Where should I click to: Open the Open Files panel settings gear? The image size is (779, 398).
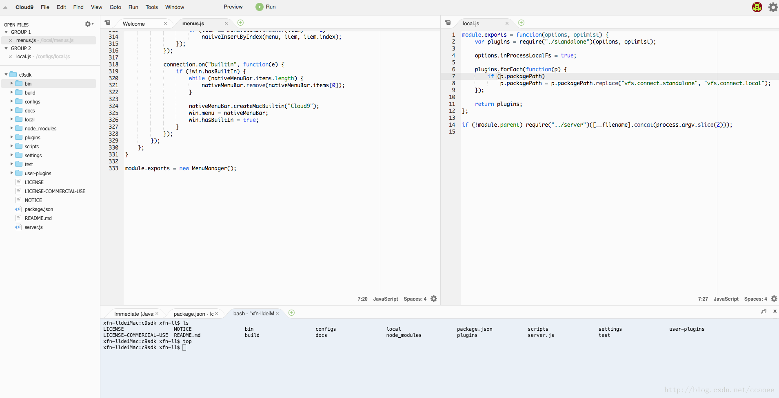point(89,24)
